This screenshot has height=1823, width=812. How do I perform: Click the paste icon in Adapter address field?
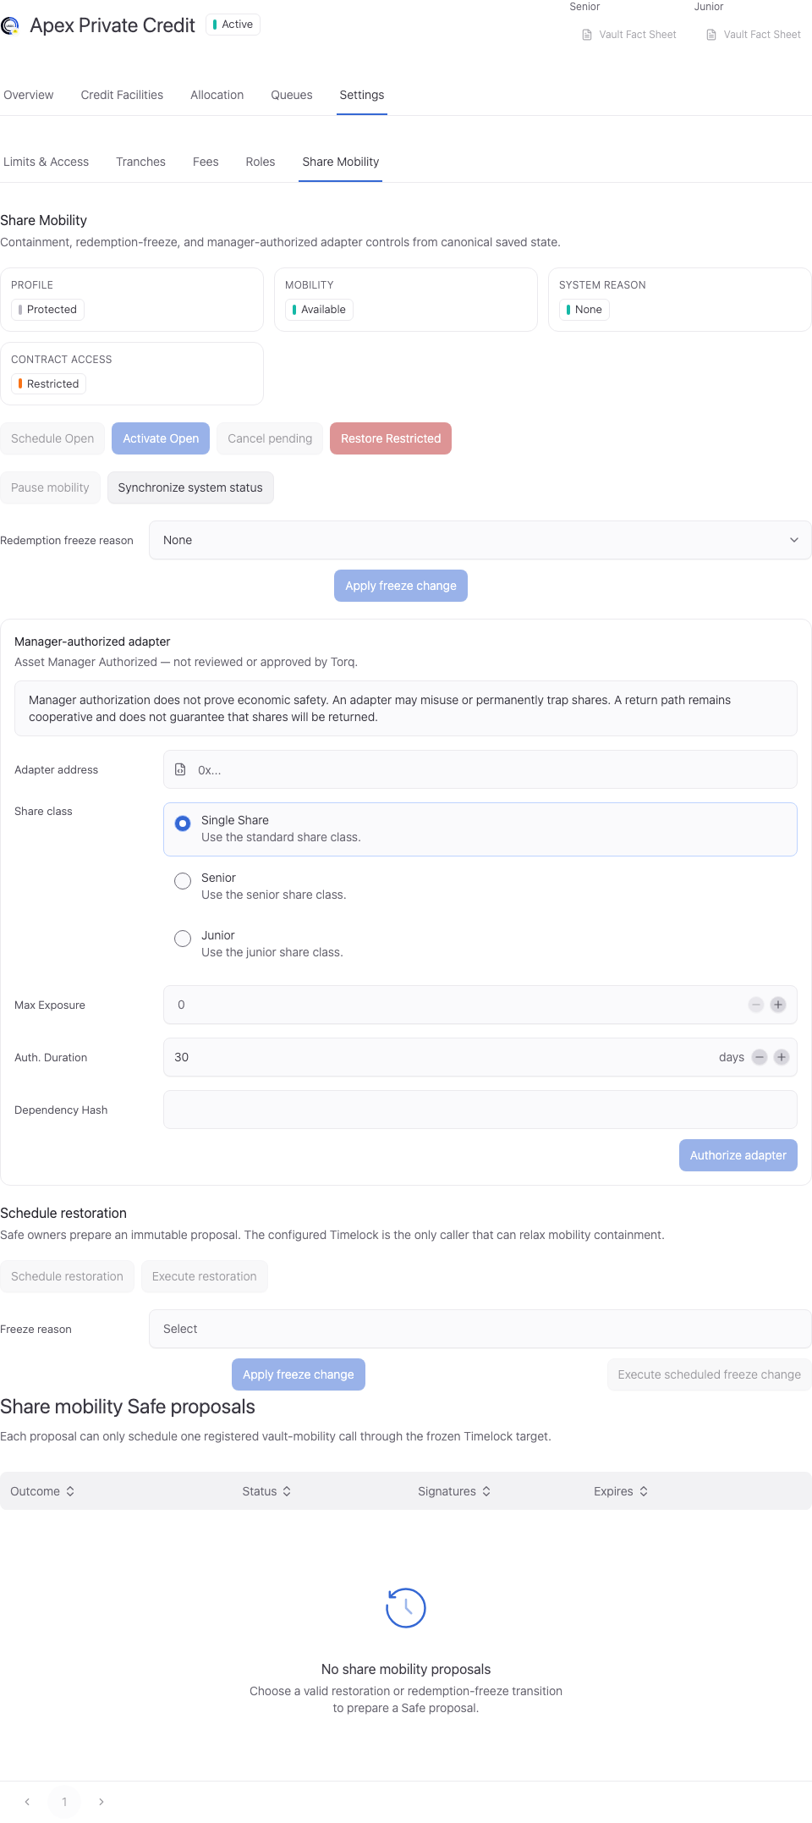coord(180,769)
